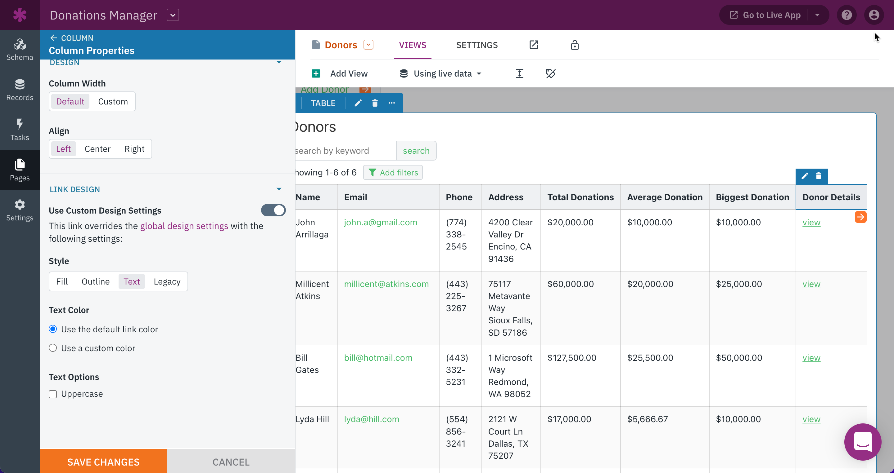894x473 pixels.
Task: Select Outline link style
Action: pyautogui.click(x=95, y=281)
